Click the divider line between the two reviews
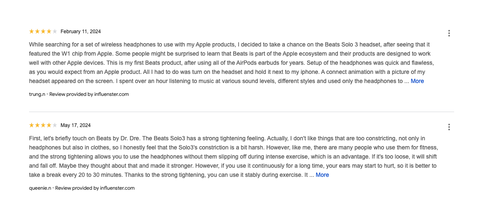 (x=241, y=112)
